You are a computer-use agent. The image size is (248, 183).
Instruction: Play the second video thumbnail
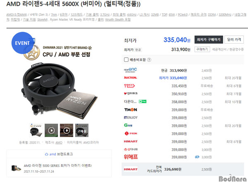[x=67, y=130]
